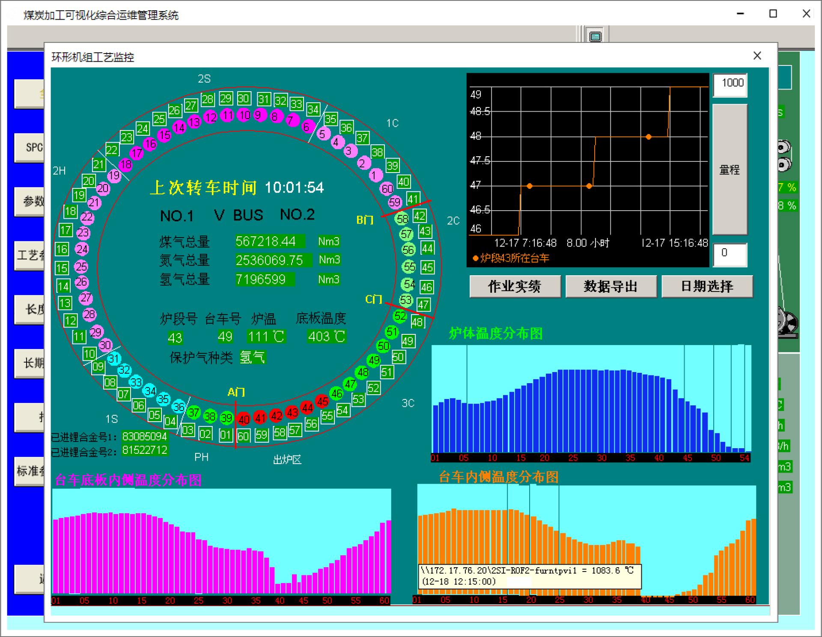Close the 环形机组工艺监控 dialog
The width and height of the screenshot is (822, 637).
tap(757, 56)
